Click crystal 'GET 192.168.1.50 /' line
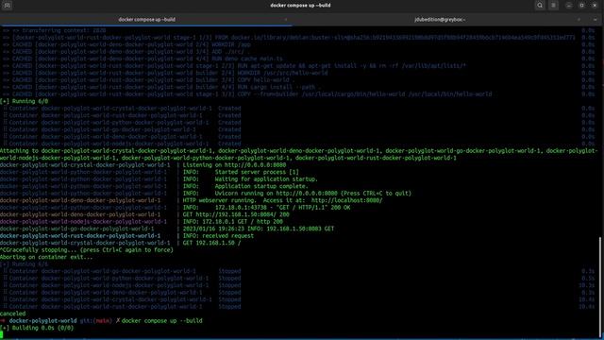The width and height of the screenshot is (604, 340). pyautogui.click(x=211, y=243)
